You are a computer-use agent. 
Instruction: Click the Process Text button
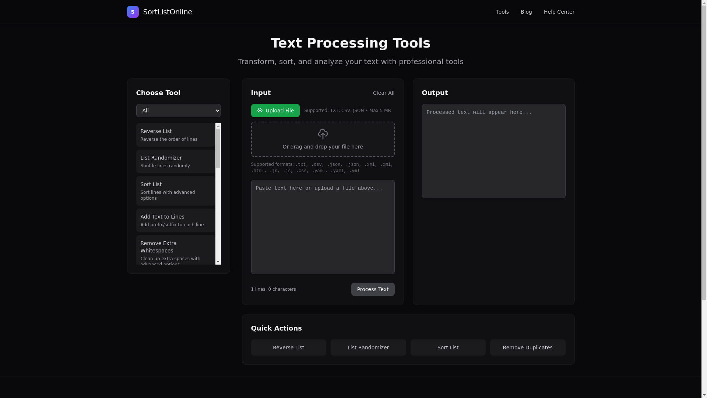[x=373, y=289]
